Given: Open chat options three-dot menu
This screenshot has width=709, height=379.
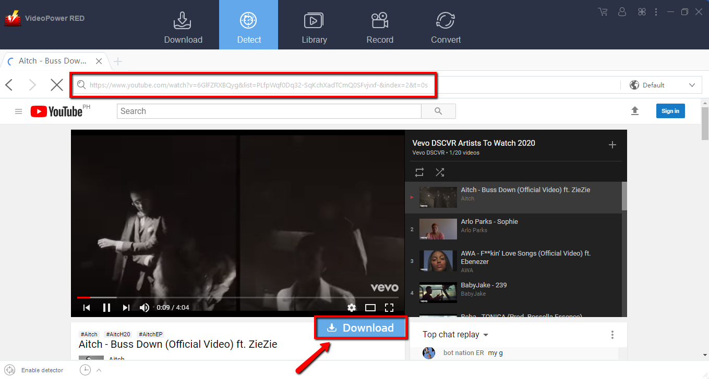Looking at the screenshot, I should coord(612,335).
